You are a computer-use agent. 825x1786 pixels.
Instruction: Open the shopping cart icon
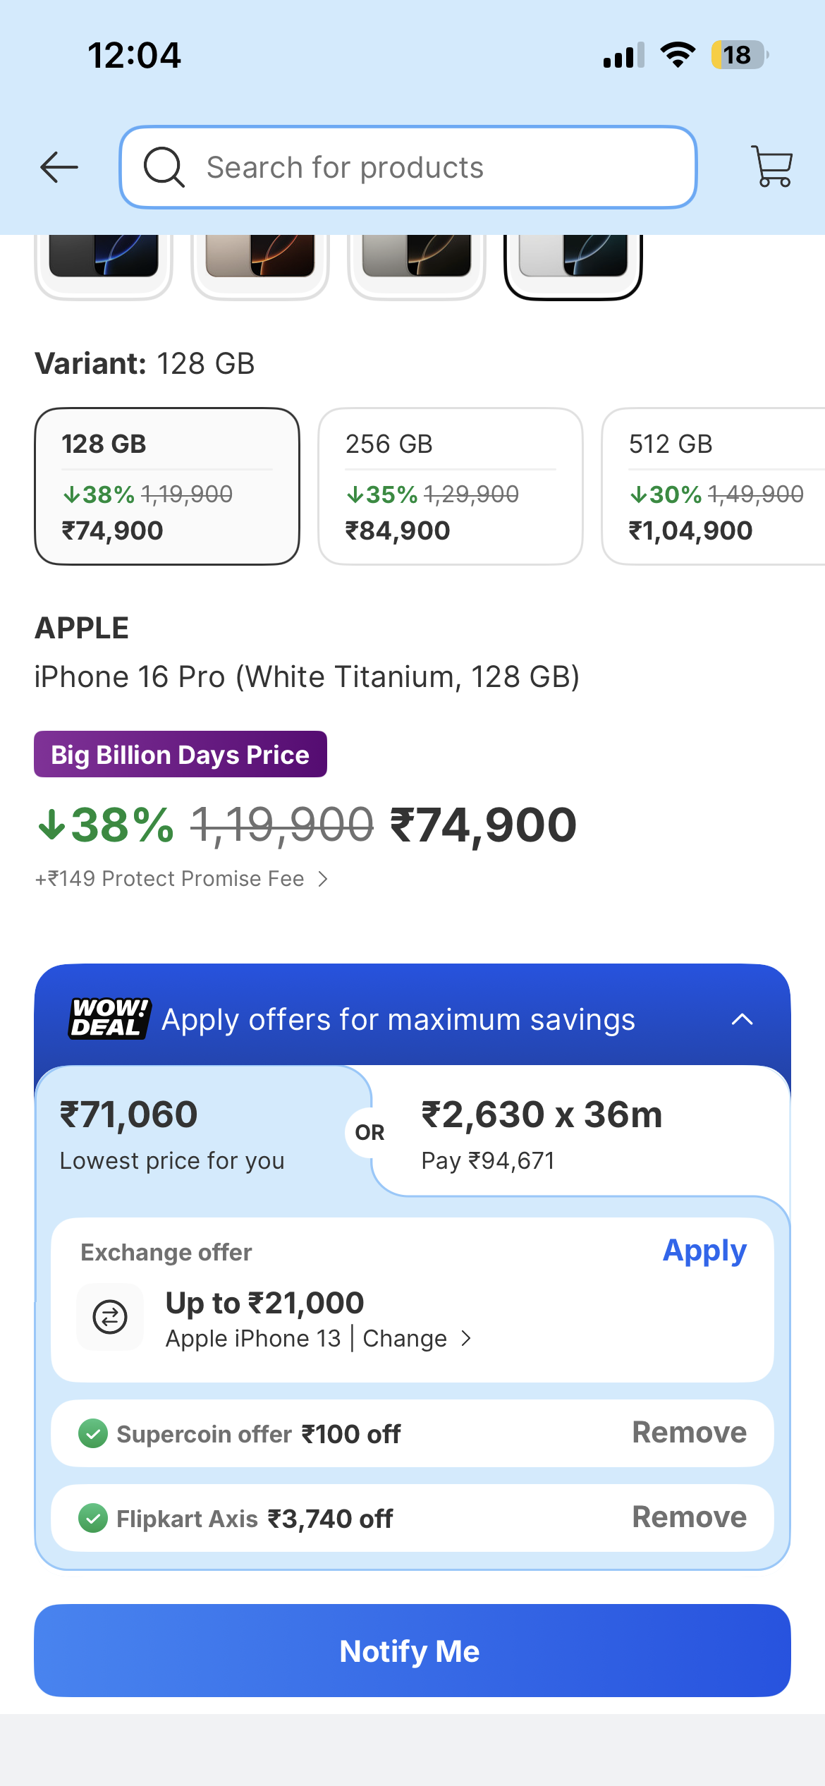[773, 166]
